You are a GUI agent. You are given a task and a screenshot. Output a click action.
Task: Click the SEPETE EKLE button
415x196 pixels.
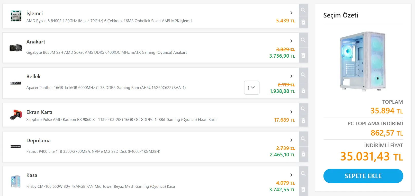point(363,176)
